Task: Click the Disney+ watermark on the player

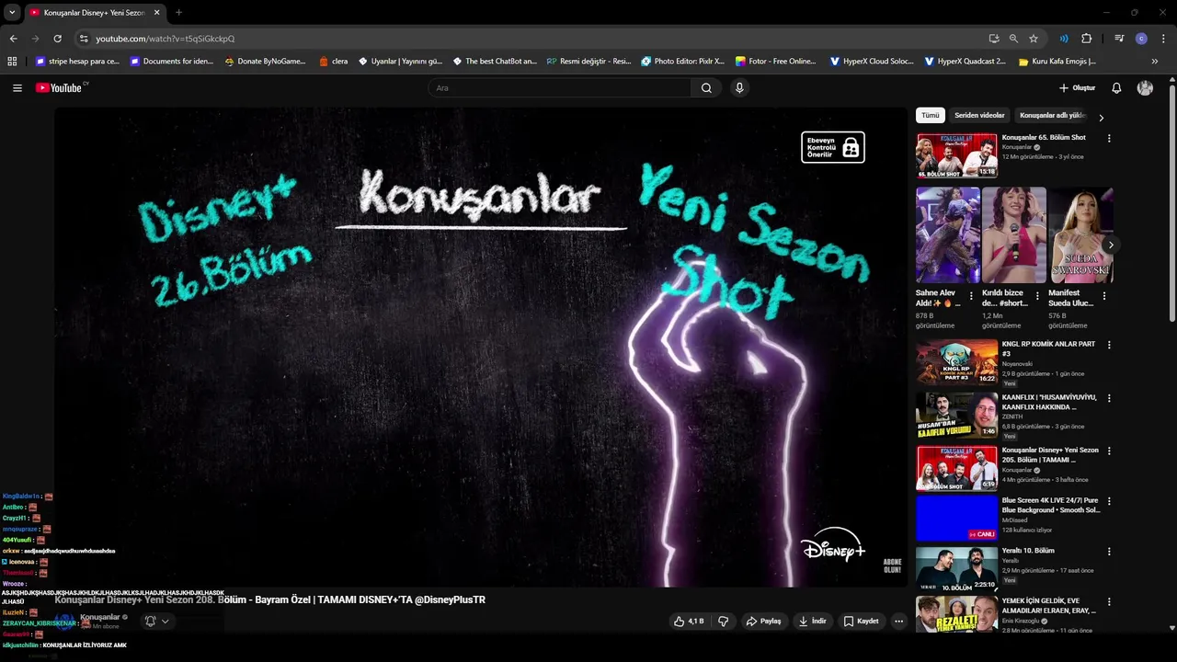Action: [x=833, y=544]
